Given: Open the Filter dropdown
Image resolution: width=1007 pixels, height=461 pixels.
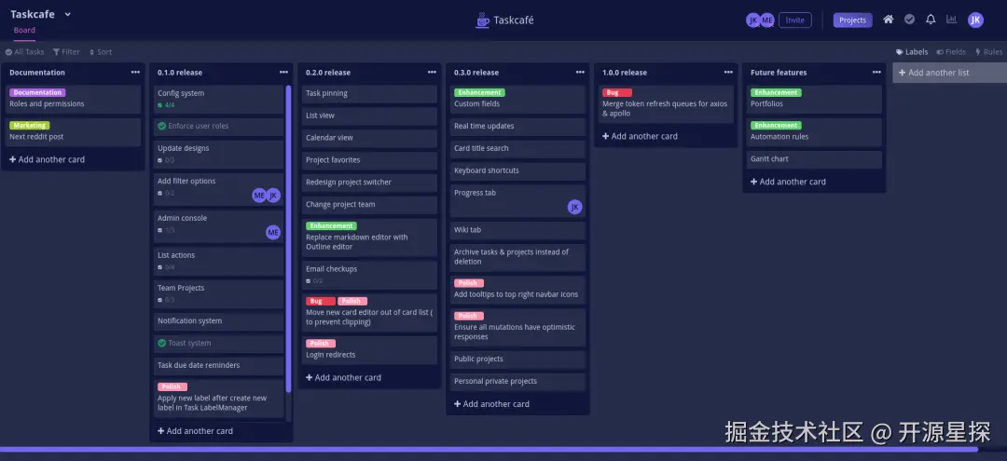Looking at the screenshot, I should 67,52.
